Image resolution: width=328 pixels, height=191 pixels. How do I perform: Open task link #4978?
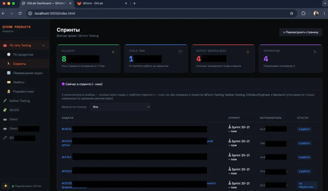[x=67, y=129]
